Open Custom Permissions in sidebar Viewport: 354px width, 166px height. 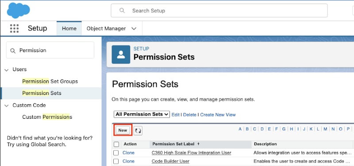(x=47, y=117)
